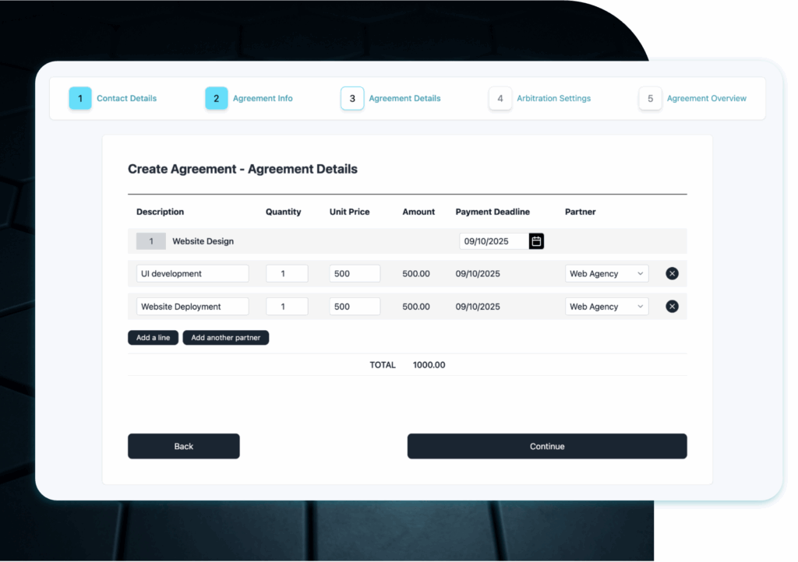Open the calendar picker for payment deadline
The width and height of the screenshot is (798, 562).
(536, 241)
